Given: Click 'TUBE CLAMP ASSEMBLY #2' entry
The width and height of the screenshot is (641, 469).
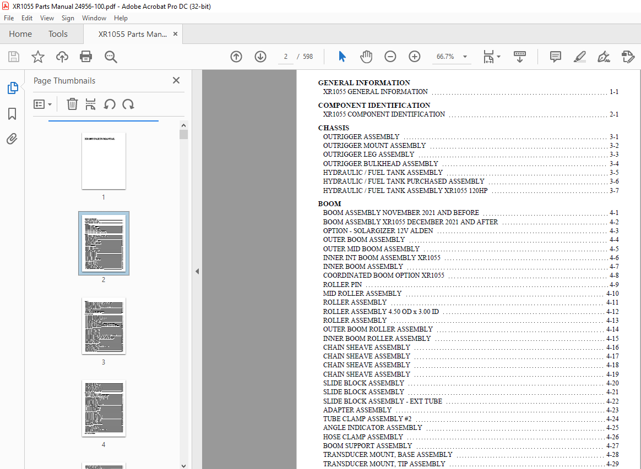Looking at the screenshot, I should 367,419.
